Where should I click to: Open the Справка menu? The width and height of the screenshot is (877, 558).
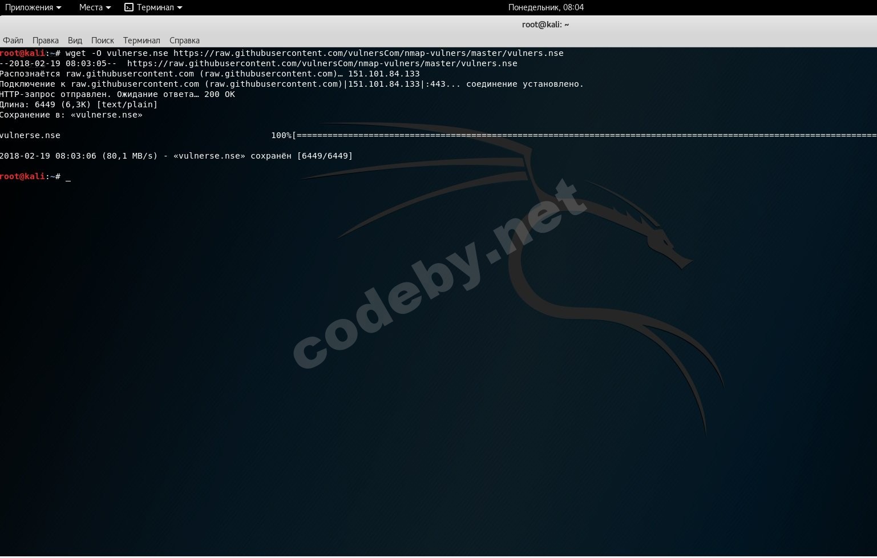click(x=184, y=41)
